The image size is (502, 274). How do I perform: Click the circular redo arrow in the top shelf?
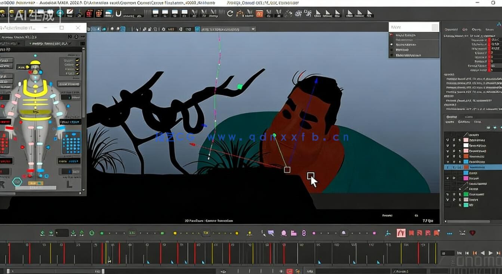click(230, 14)
